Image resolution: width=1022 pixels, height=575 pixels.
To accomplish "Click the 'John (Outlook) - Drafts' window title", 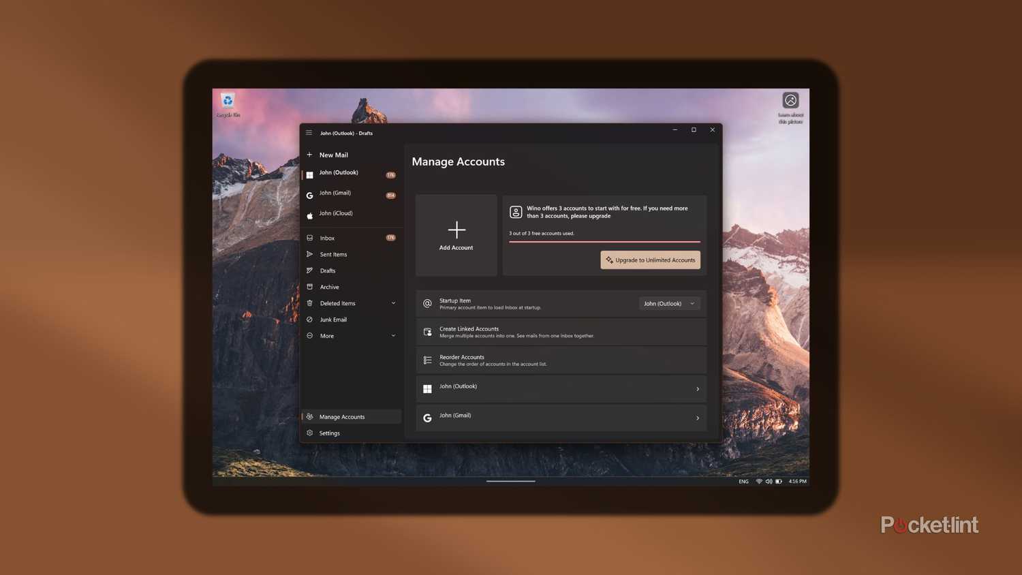I will [x=346, y=133].
